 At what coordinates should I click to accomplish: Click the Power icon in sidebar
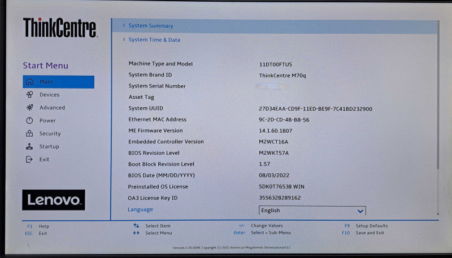(29, 120)
